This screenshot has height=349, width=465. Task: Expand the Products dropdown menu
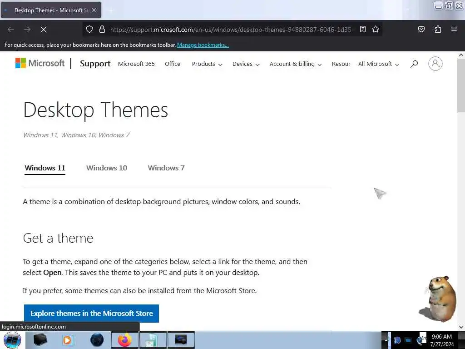coord(207,64)
